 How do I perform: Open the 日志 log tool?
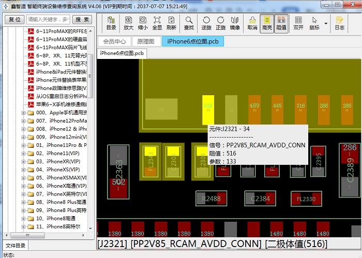[339, 23]
